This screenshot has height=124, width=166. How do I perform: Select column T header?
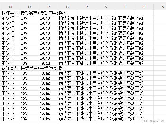(125, 7)
